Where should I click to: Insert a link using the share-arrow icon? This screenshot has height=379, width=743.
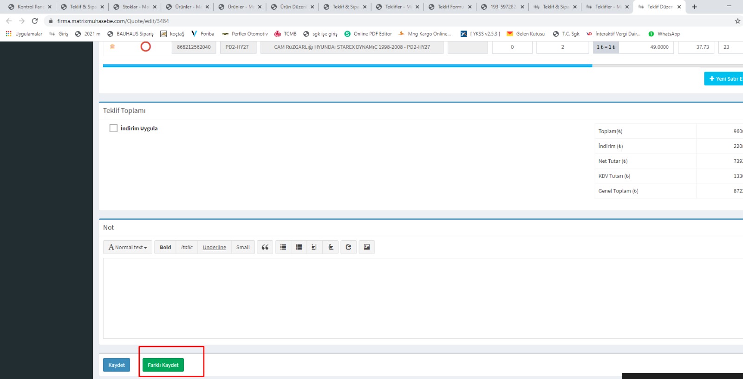pos(348,247)
